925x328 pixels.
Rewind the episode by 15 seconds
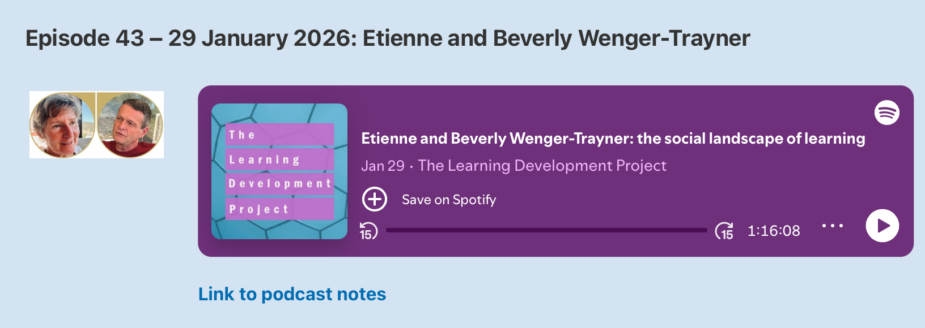(368, 231)
